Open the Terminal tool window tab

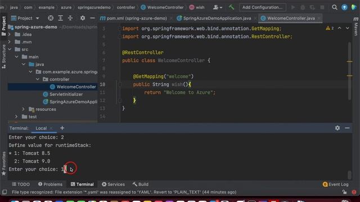[82, 184]
